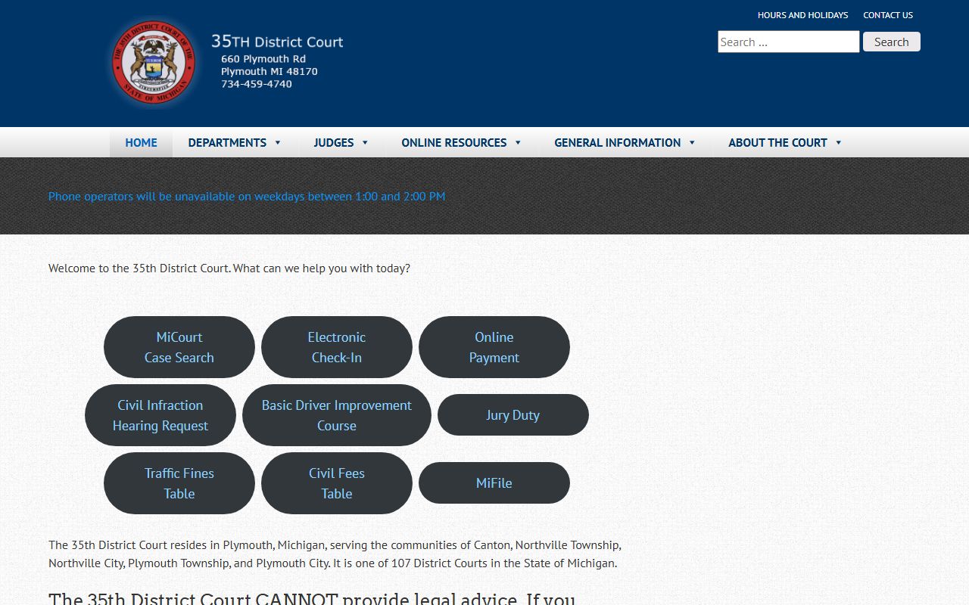This screenshot has height=605, width=969.
Task: Click the paragraph mentioning 107 District Courts
Action: click(x=335, y=554)
